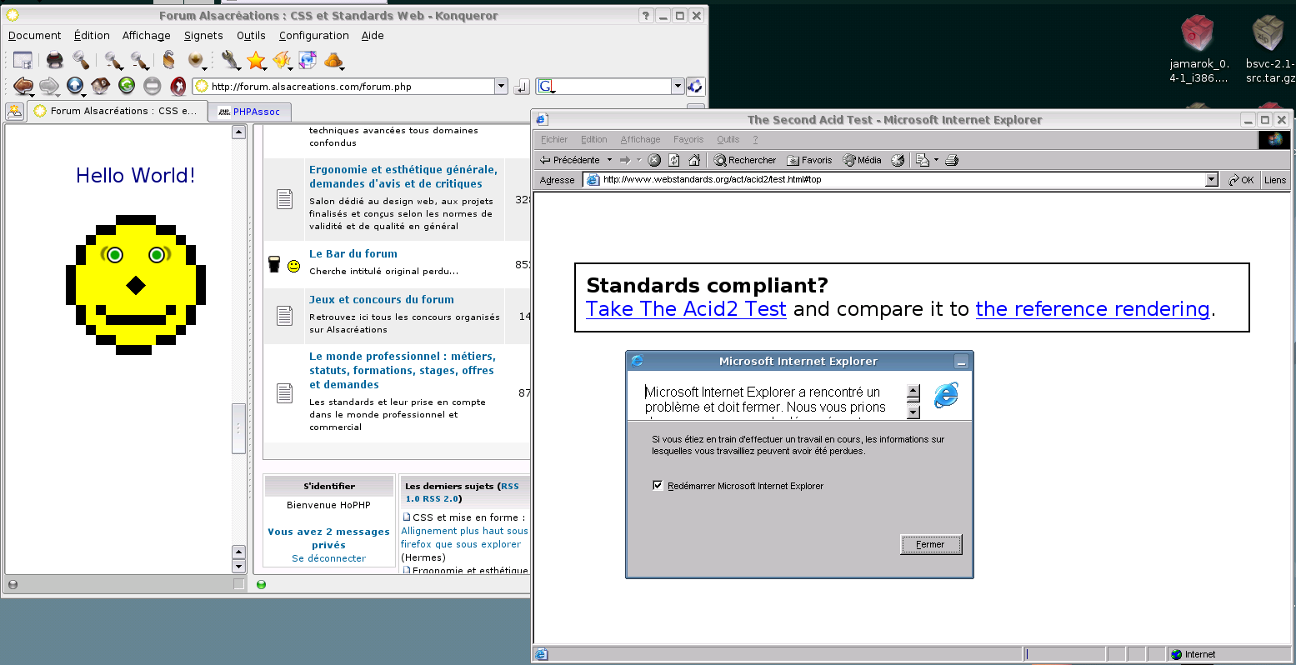Image resolution: width=1296 pixels, height=665 pixels.
Task: Toggle Redémarrer Microsoft Internet Explorer checkbox
Action: click(x=658, y=486)
